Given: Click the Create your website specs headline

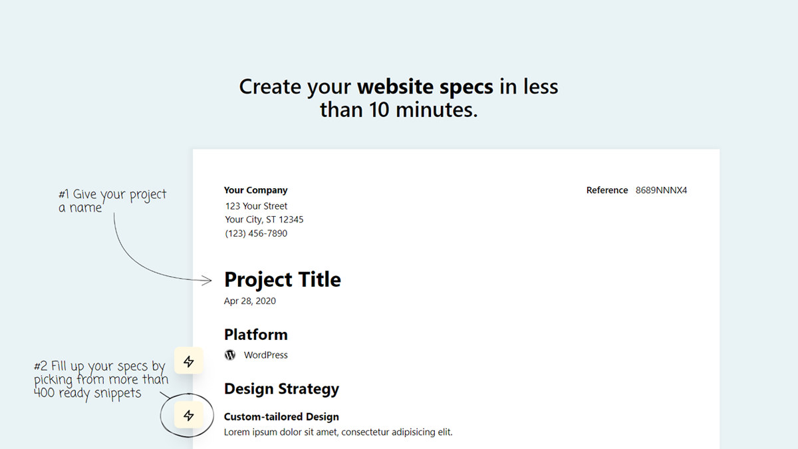Looking at the screenshot, I should [x=399, y=98].
